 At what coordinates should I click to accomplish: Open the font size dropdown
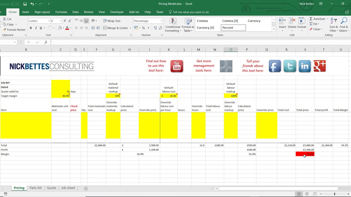tap(60, 21)
